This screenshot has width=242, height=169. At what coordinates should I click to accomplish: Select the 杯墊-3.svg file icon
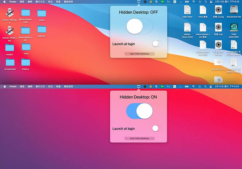point(218,10)
